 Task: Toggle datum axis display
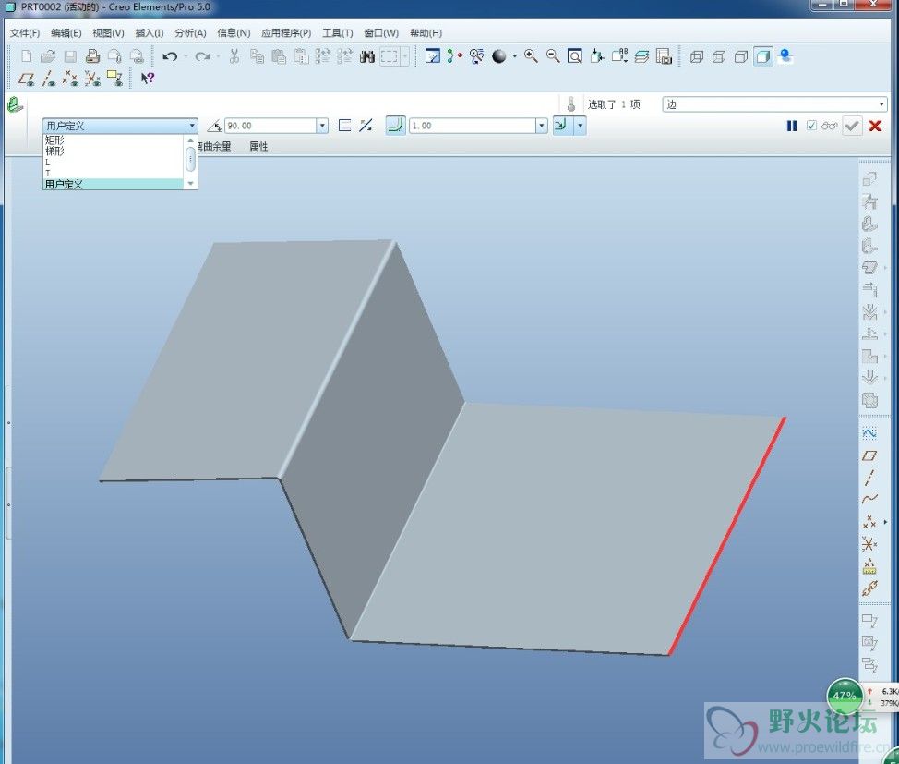[x=49, y=79]
